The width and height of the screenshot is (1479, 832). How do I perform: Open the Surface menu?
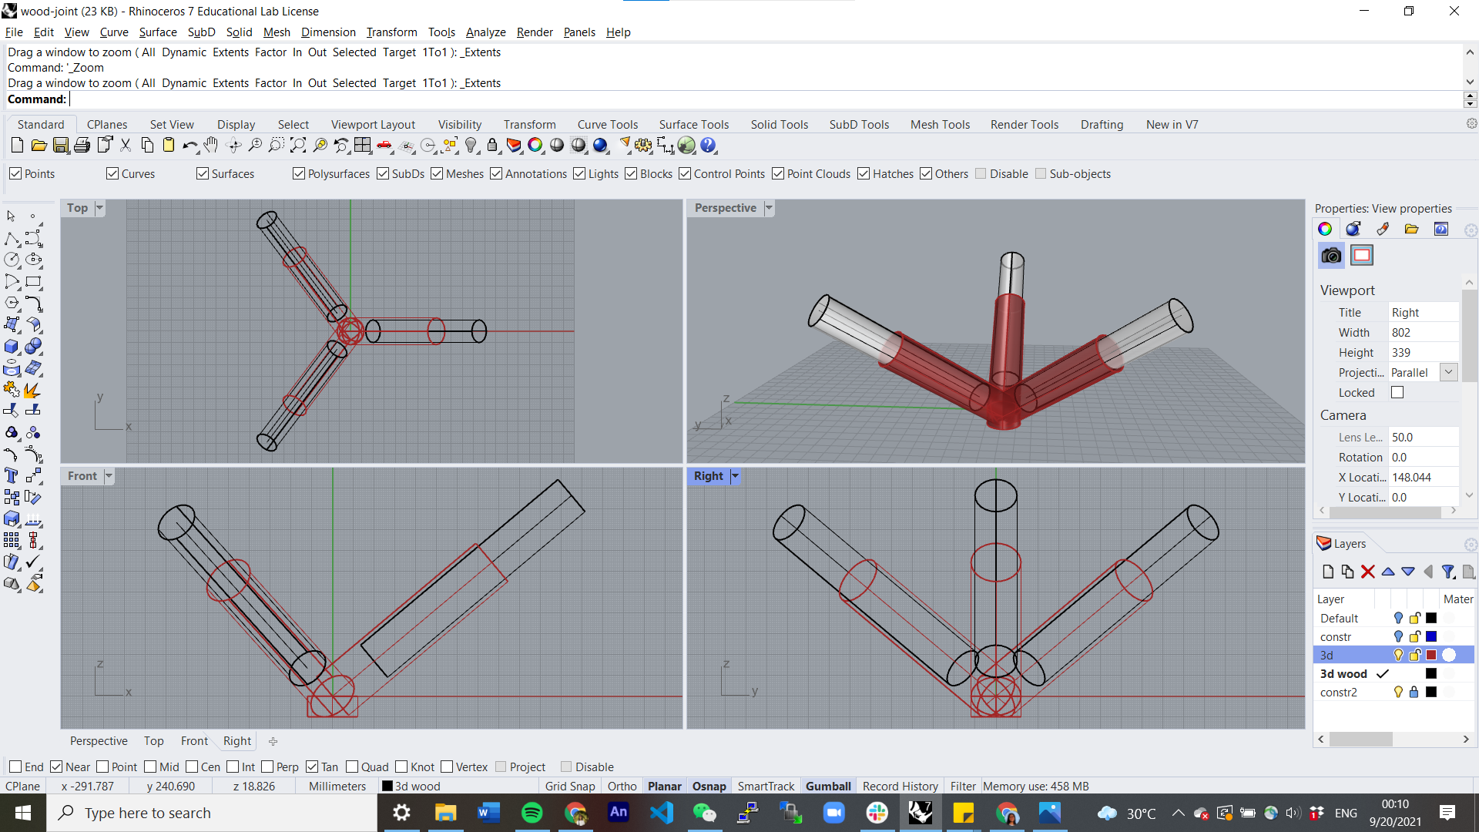pyautogui.click(x=157, y=32)
